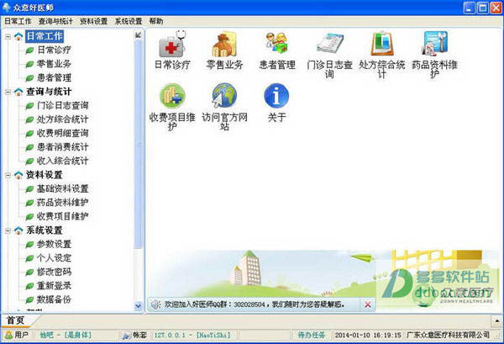The width and height of the screenshot is (504, 344).
Task: Click 广东众意医疗科技有限公司 in the status bar
Action: (448, 336)
